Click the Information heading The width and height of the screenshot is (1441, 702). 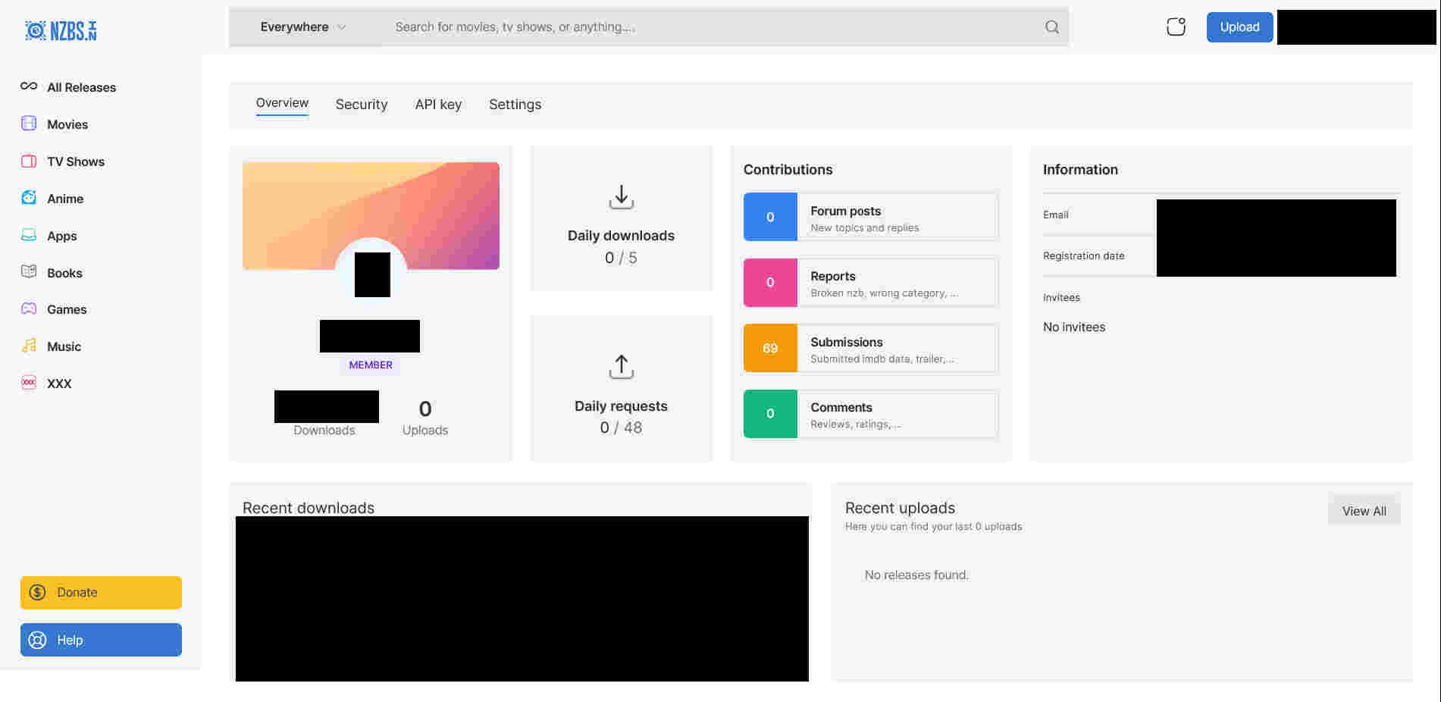(x=1080, y=170)
